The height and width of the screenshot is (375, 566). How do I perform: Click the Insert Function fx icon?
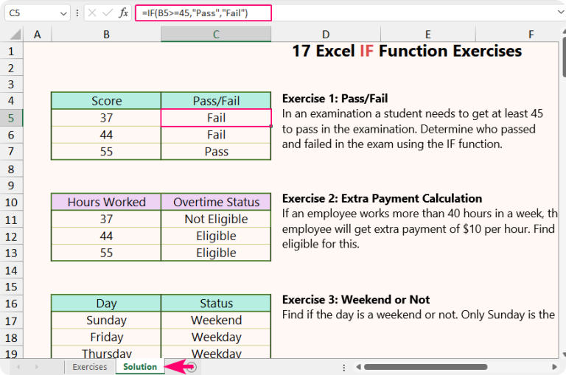pyautogui.click(x=124, y=13)
